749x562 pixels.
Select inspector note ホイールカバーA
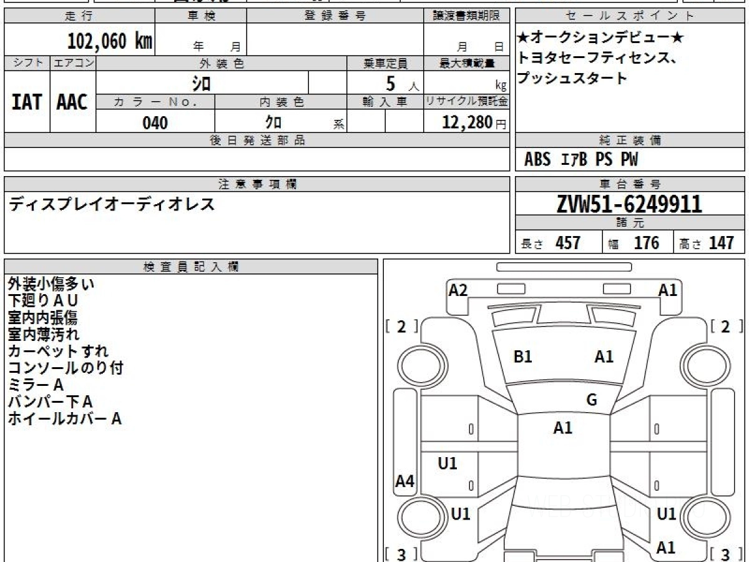[x=64, y=419]
